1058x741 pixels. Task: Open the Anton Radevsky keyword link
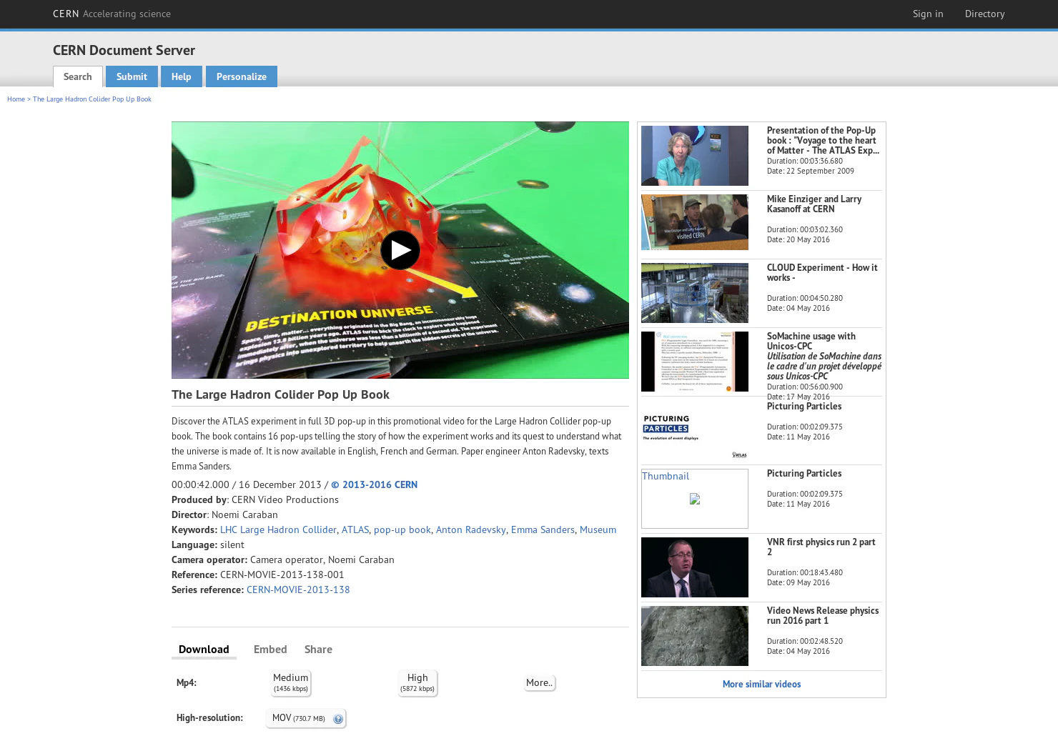tap(470, 529)
